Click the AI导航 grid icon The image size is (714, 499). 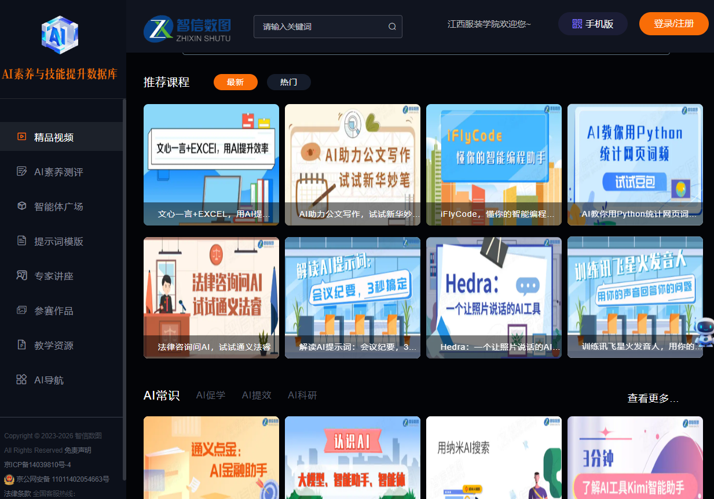point(21,380)
